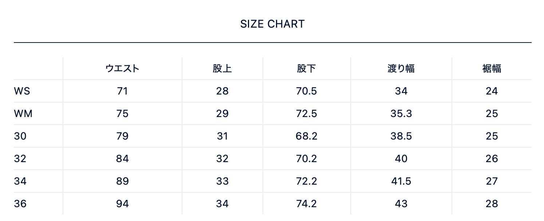Click the 渡り幅 column header
544x221 pixels.
tap(401, 68)
